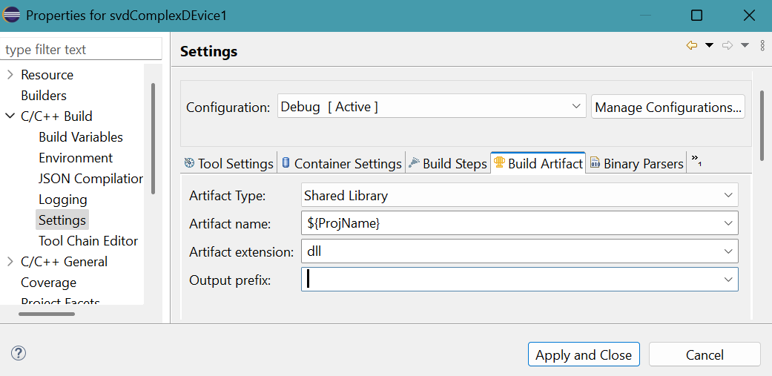Viewport: 772px width, 376px height.
Task: Click the help question mark icon
Action: tap(19, 354)
